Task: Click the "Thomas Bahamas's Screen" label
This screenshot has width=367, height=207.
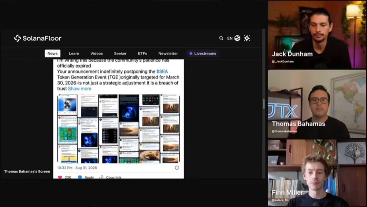Action: (27, 171)
